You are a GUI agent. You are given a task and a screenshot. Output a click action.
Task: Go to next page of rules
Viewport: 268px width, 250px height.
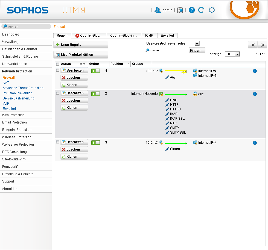coord(262,45)
